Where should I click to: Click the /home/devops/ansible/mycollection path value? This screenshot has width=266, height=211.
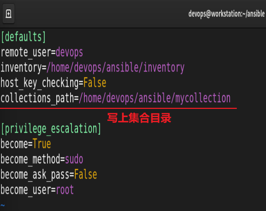(155, 99)
